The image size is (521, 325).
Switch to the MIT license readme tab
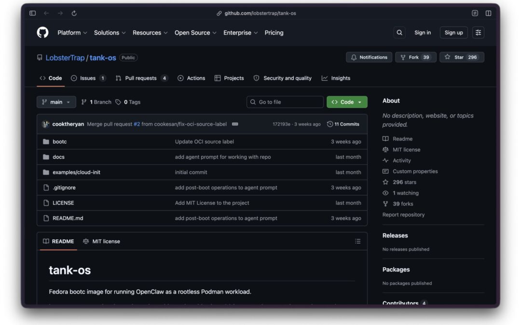click(x=101, y=241)
